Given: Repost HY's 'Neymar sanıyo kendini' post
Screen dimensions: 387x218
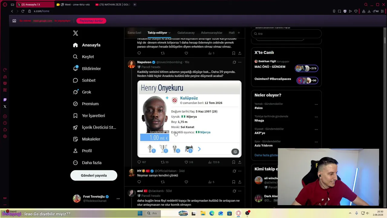Looking at the screenshot, I should pos(163,182).
